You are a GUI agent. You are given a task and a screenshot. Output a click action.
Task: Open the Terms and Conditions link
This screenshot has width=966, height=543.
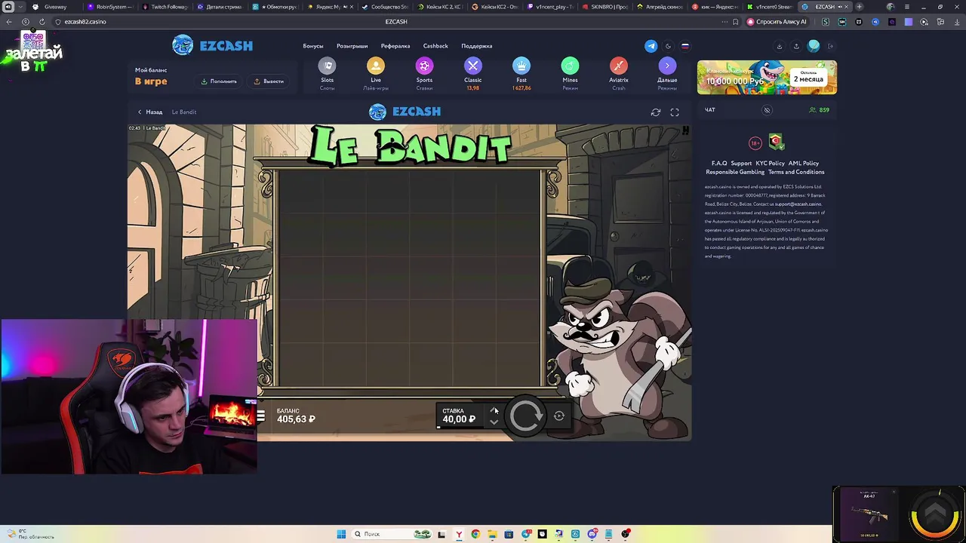pyautogui.click(x=796, y=172)
